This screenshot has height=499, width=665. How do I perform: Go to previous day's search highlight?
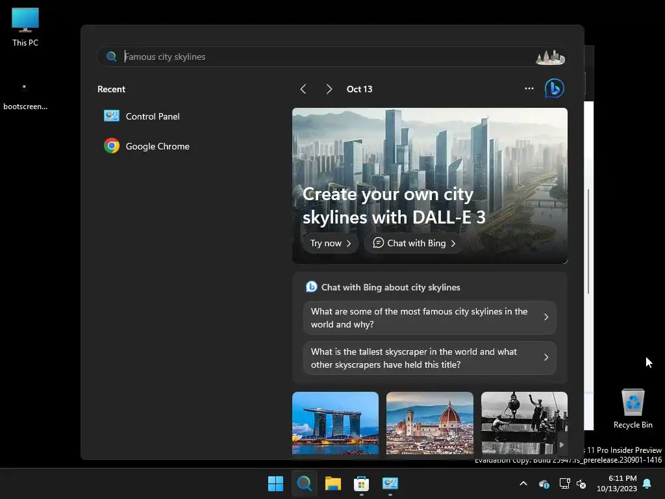pyautogui.click(x=303, y=89)
